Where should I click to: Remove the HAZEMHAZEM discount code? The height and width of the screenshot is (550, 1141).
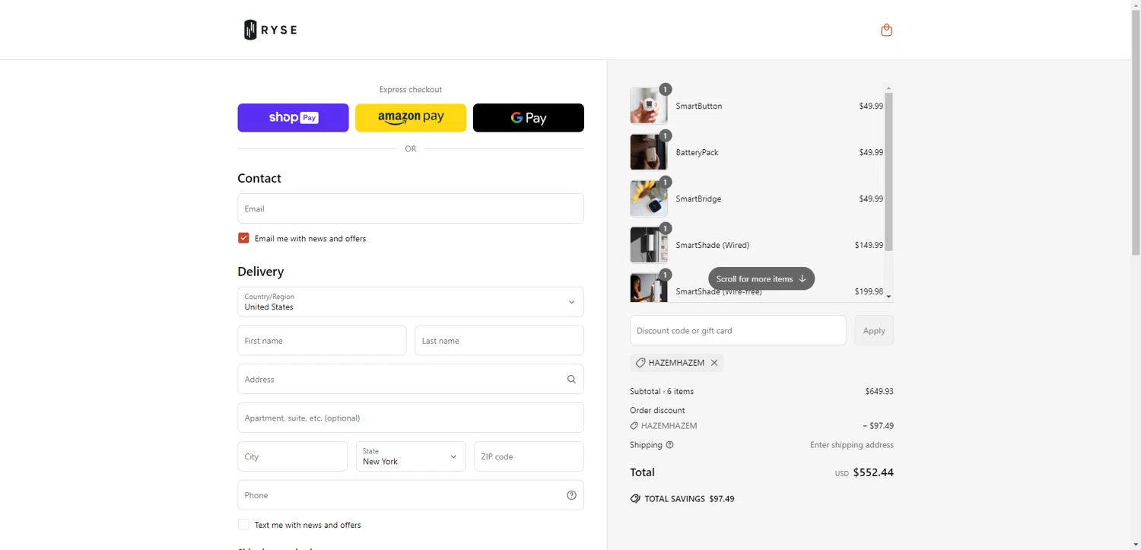(714, 363)
